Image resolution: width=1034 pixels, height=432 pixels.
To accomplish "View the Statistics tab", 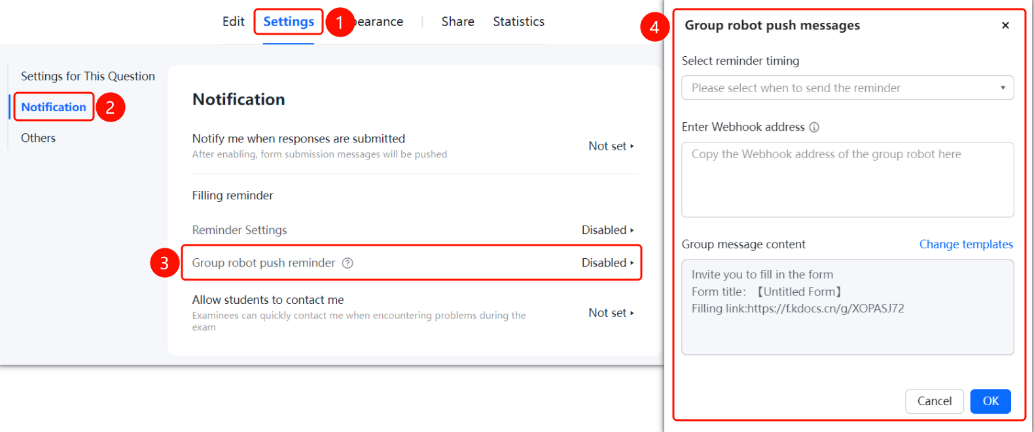I will pos(518,22).
